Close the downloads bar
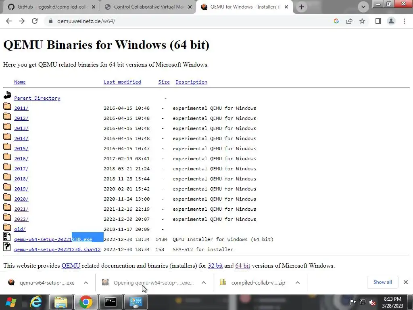Image resolution: width=413 pixels, height=310 pixels. click(x=406, y=282)
